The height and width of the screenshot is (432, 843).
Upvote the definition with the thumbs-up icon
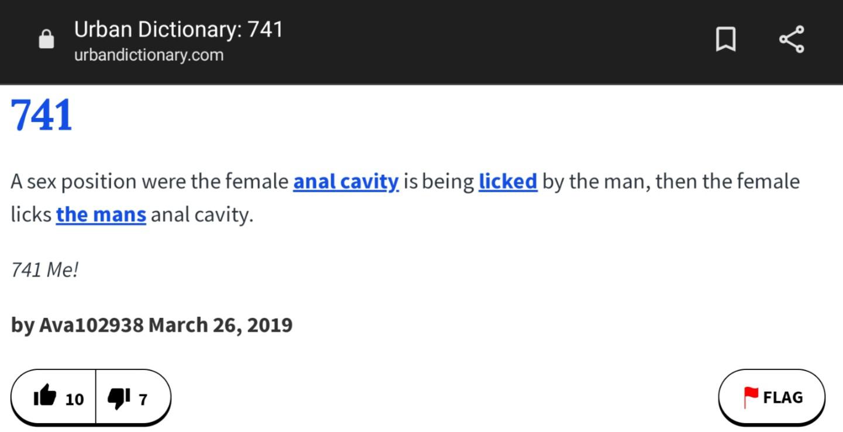point(44,398)
